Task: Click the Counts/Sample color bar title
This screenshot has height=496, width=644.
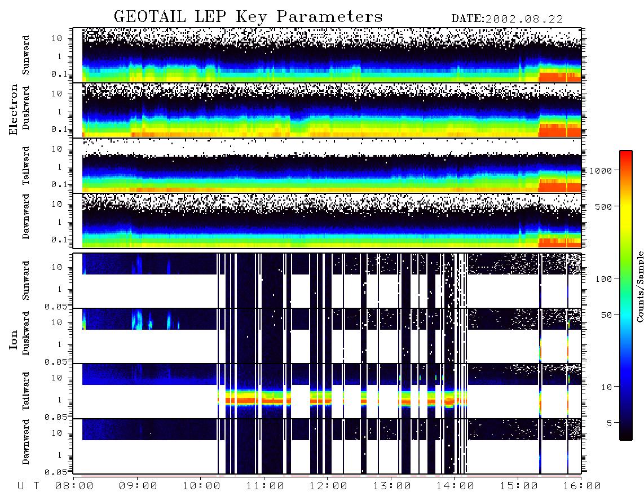Action: tap(640, 286)
